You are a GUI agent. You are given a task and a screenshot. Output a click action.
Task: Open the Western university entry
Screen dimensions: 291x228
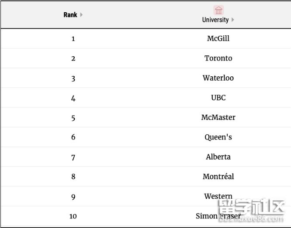218,196
